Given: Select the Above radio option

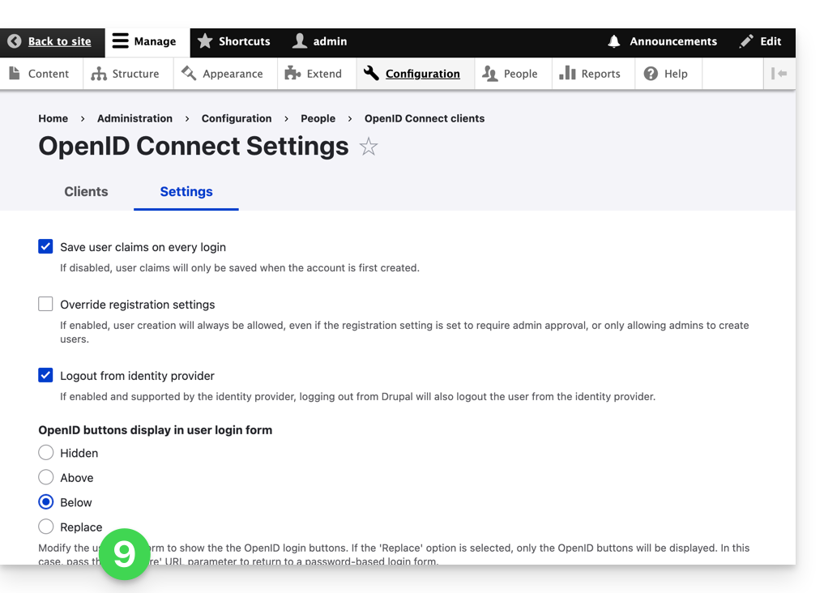Looking at the screenshot, I should 45,477.
